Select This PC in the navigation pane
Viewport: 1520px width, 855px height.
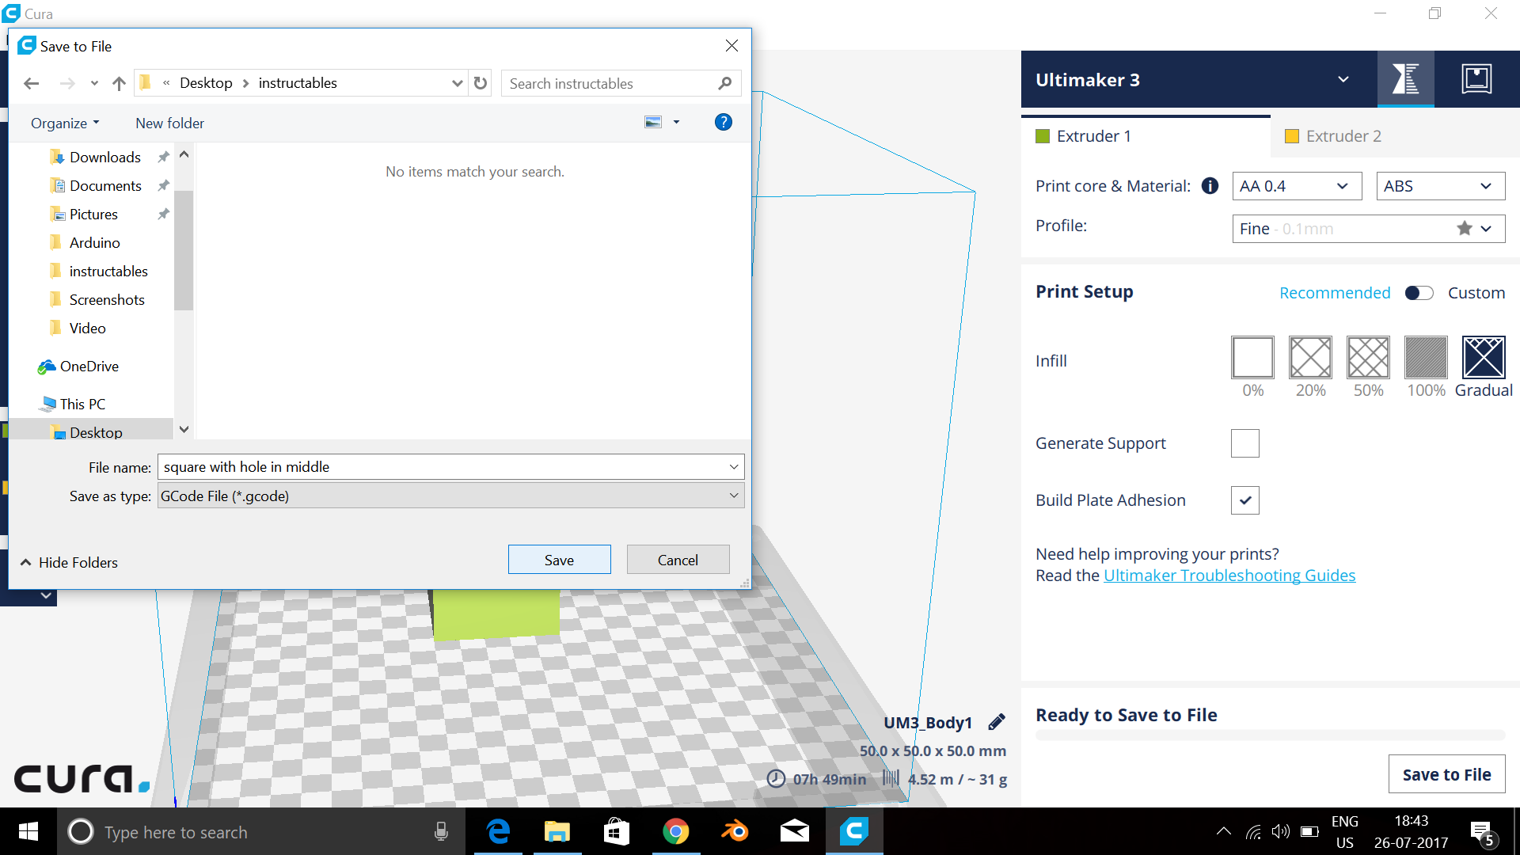tap(82, 405)
